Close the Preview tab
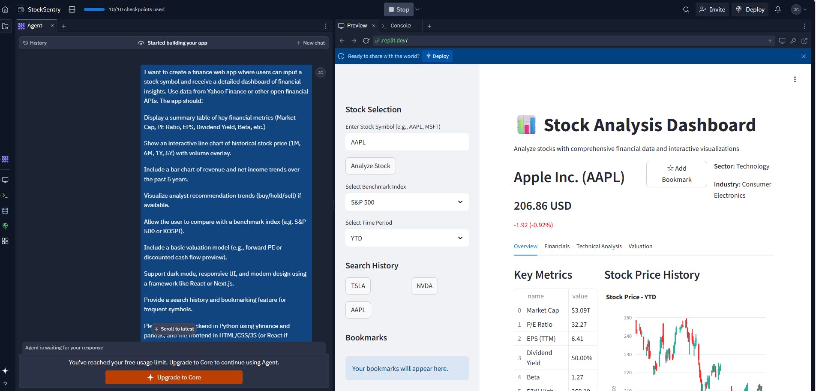Screen dimensions: 816x391 [374, 26]
